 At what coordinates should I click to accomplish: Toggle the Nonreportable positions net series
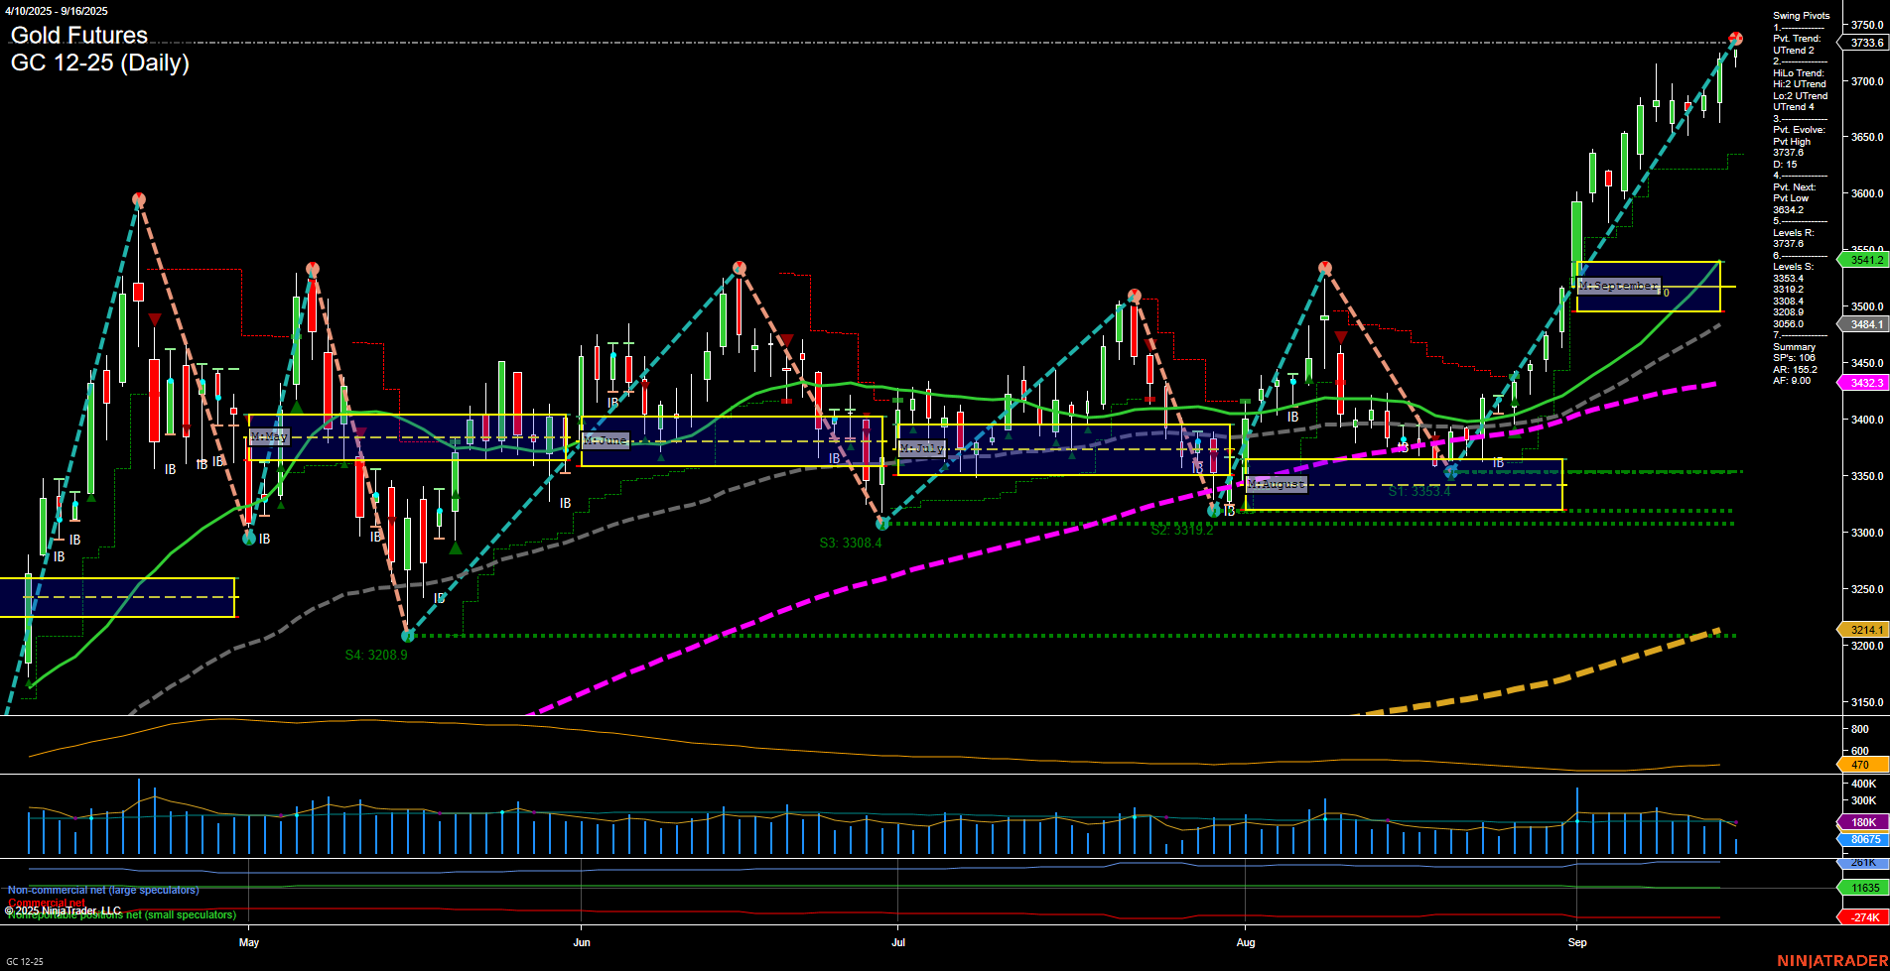coord(119,914)
